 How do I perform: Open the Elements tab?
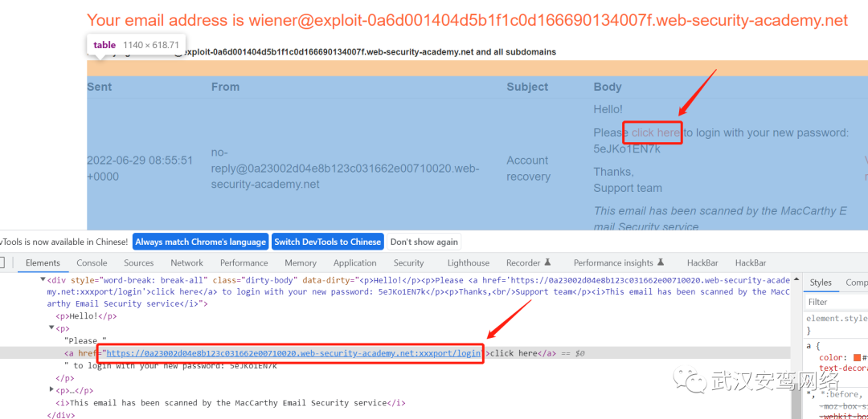click(x=43, y=263)
